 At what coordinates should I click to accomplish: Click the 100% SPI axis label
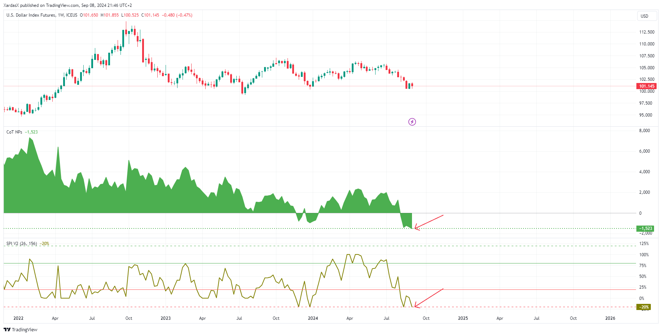click(644, 255)
